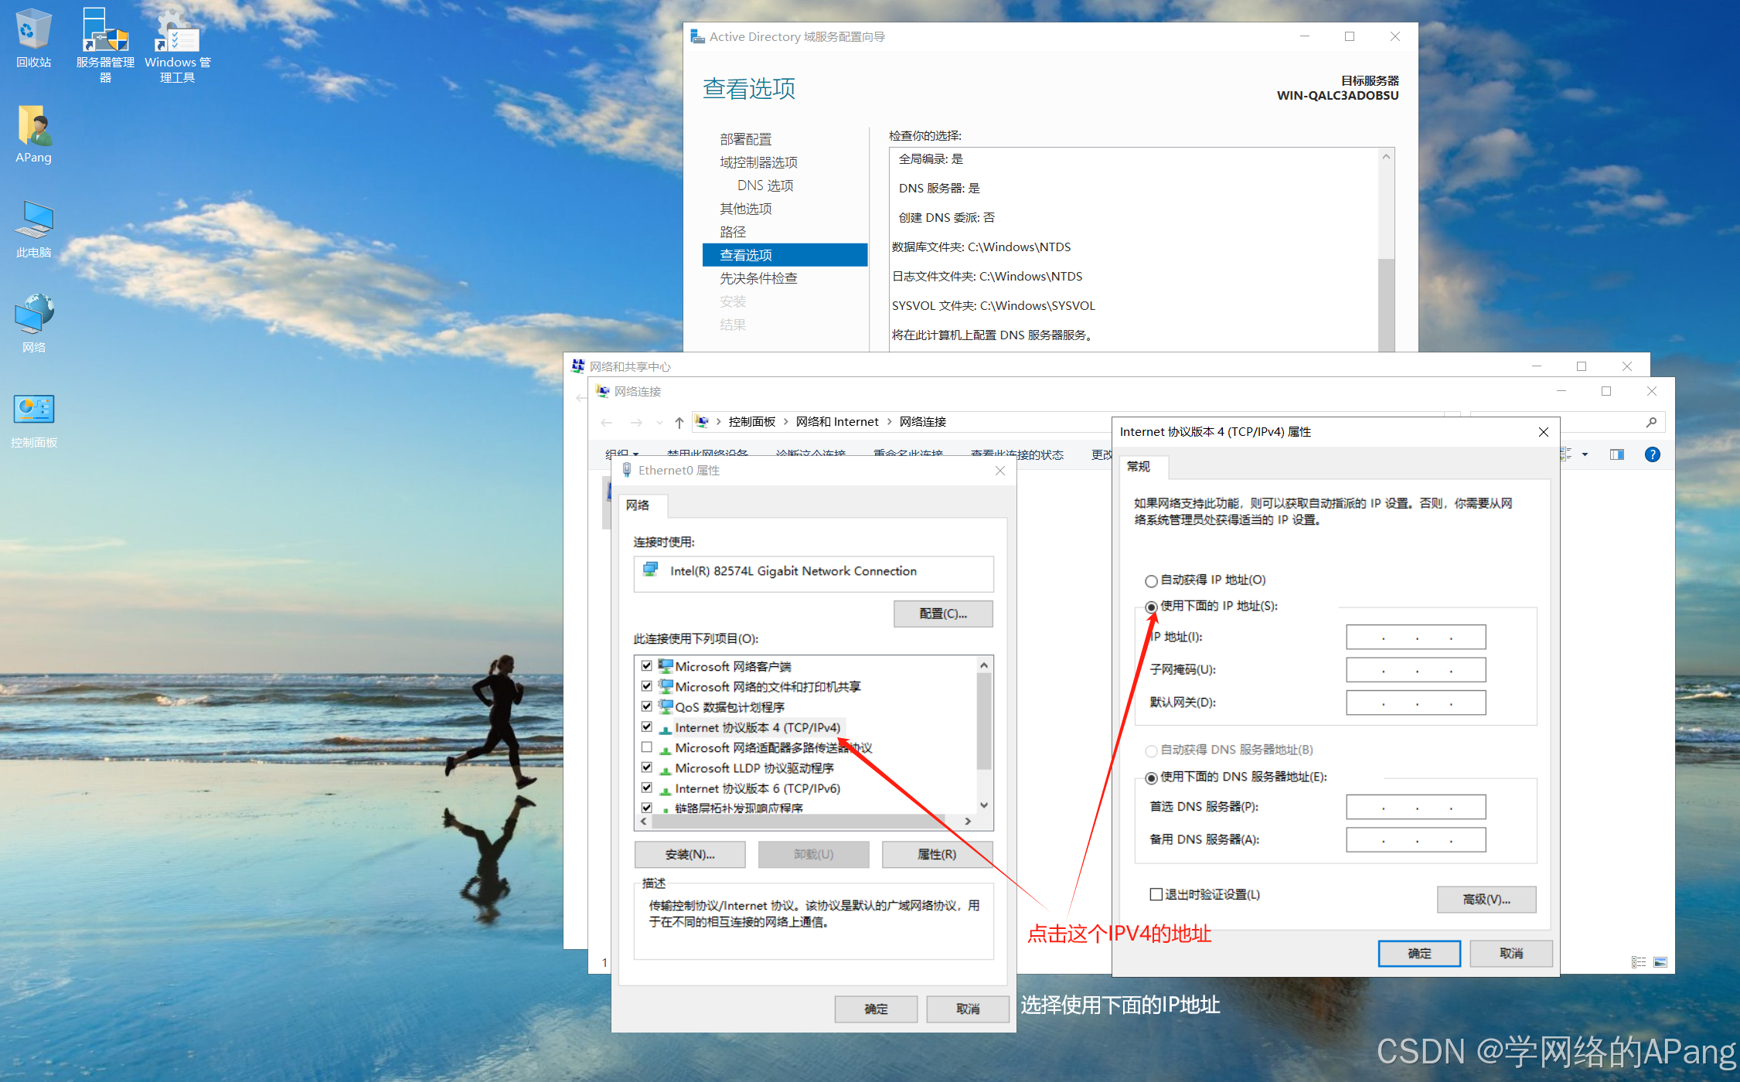The image size is (1740, 1082).
Task: Select the obtain IP address automatically radio
Action: (1151, 580)
